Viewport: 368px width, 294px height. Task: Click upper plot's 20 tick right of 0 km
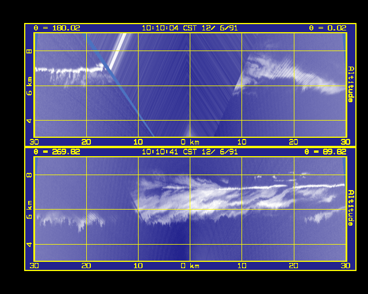click(x=294, y=142)
